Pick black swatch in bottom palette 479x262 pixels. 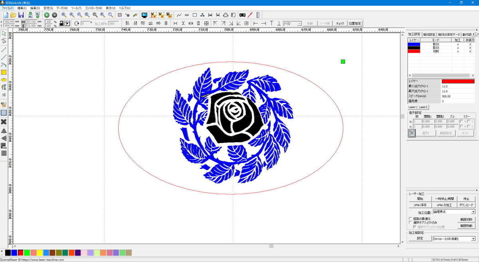click(8, 252)
